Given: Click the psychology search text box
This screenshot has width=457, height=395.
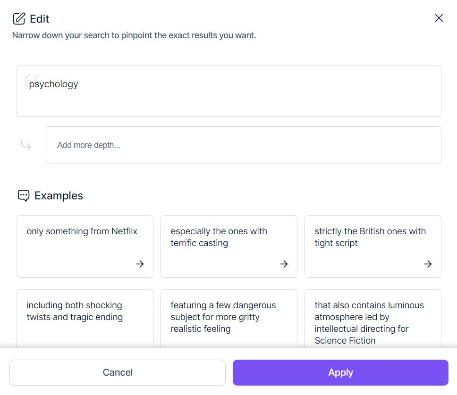Looking at the screenshot, I should pos(228,91).
